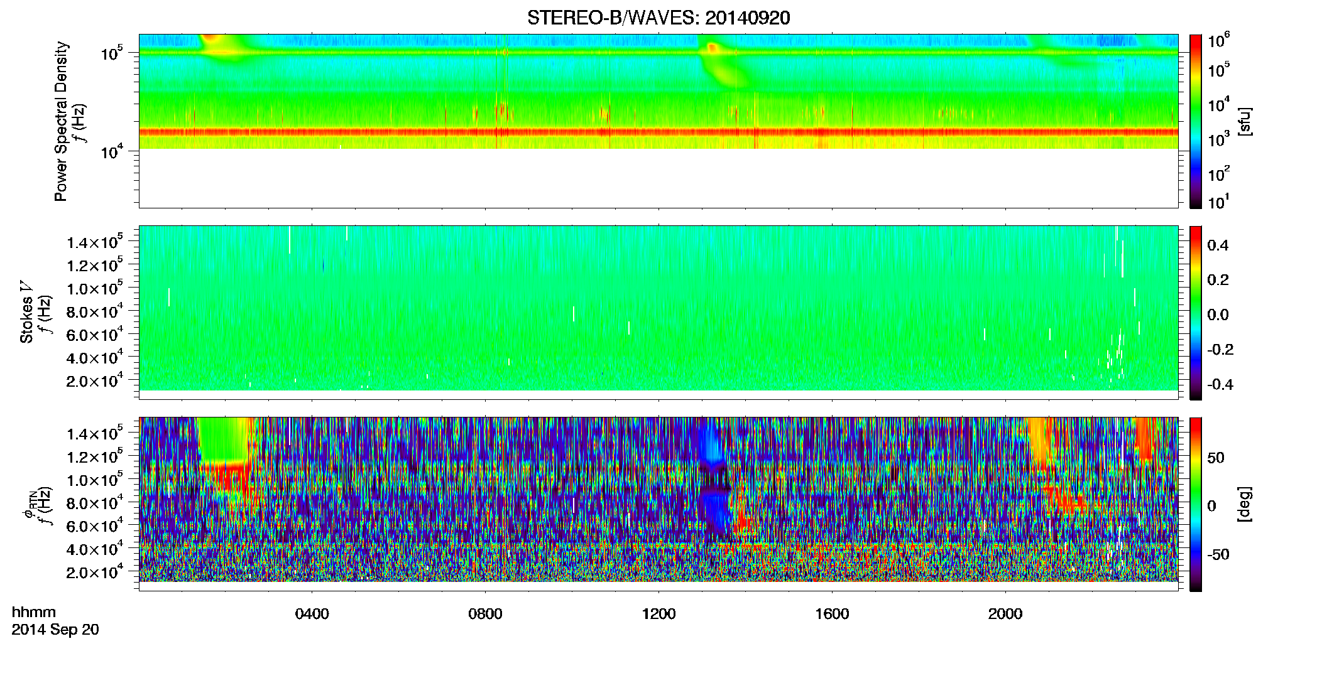Click the Power Spectral Density axis label
Image resolution: width=1317 pixels, height=678 pixels.
coord(61,121)
